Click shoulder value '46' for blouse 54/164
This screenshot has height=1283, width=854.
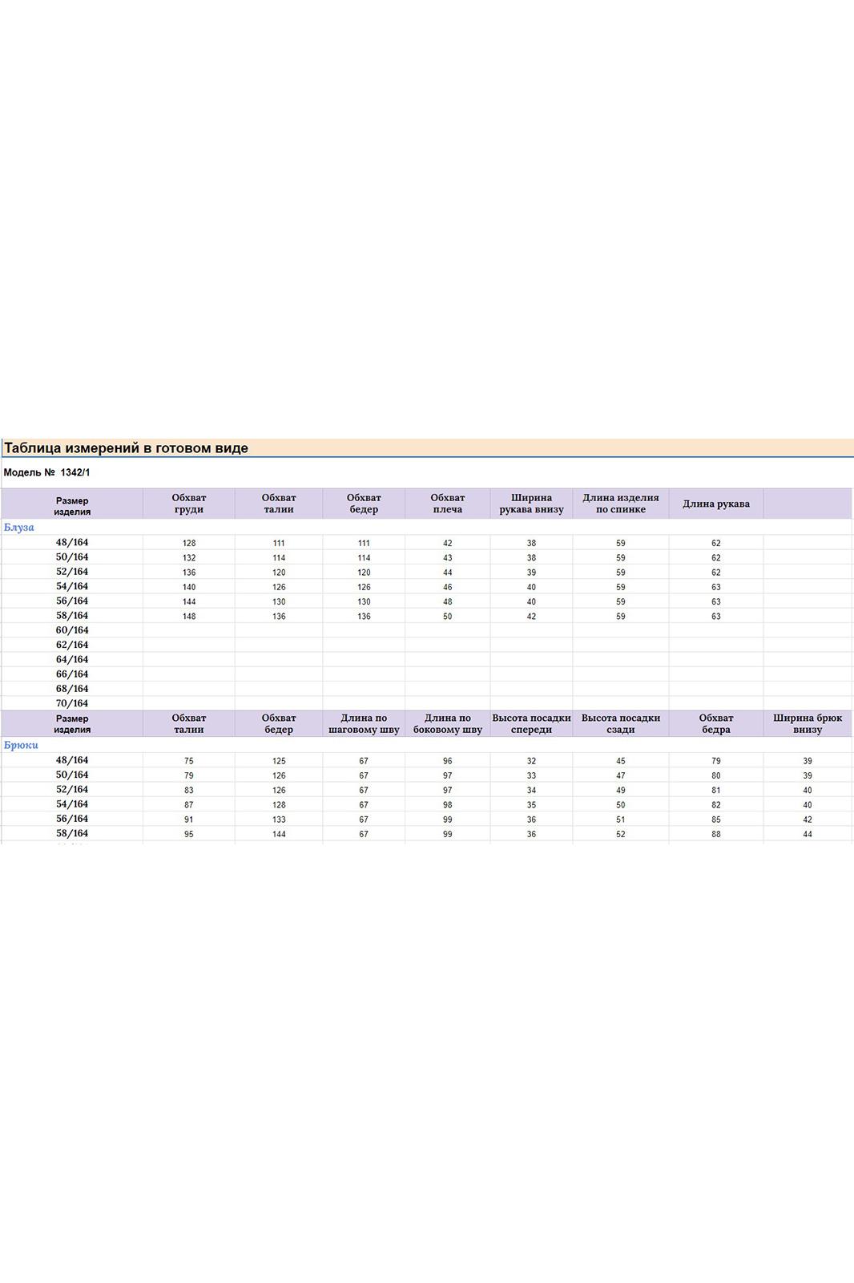(448, 587)
